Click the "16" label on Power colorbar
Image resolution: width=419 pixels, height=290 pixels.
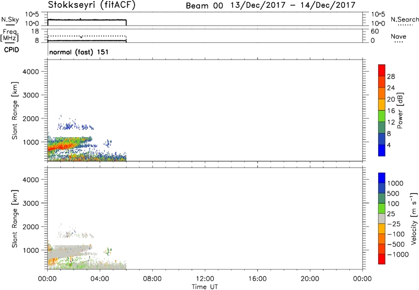[x=391, y=111]
